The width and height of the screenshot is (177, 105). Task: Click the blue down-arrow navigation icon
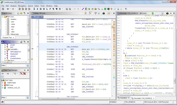point(34,9)
